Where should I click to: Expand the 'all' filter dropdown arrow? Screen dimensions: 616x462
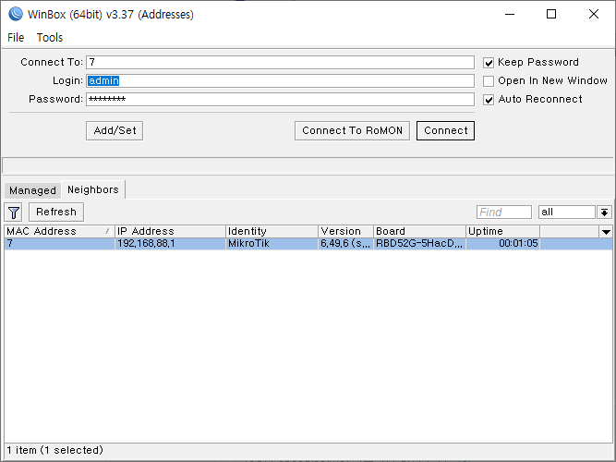click(x=604, y=213)
